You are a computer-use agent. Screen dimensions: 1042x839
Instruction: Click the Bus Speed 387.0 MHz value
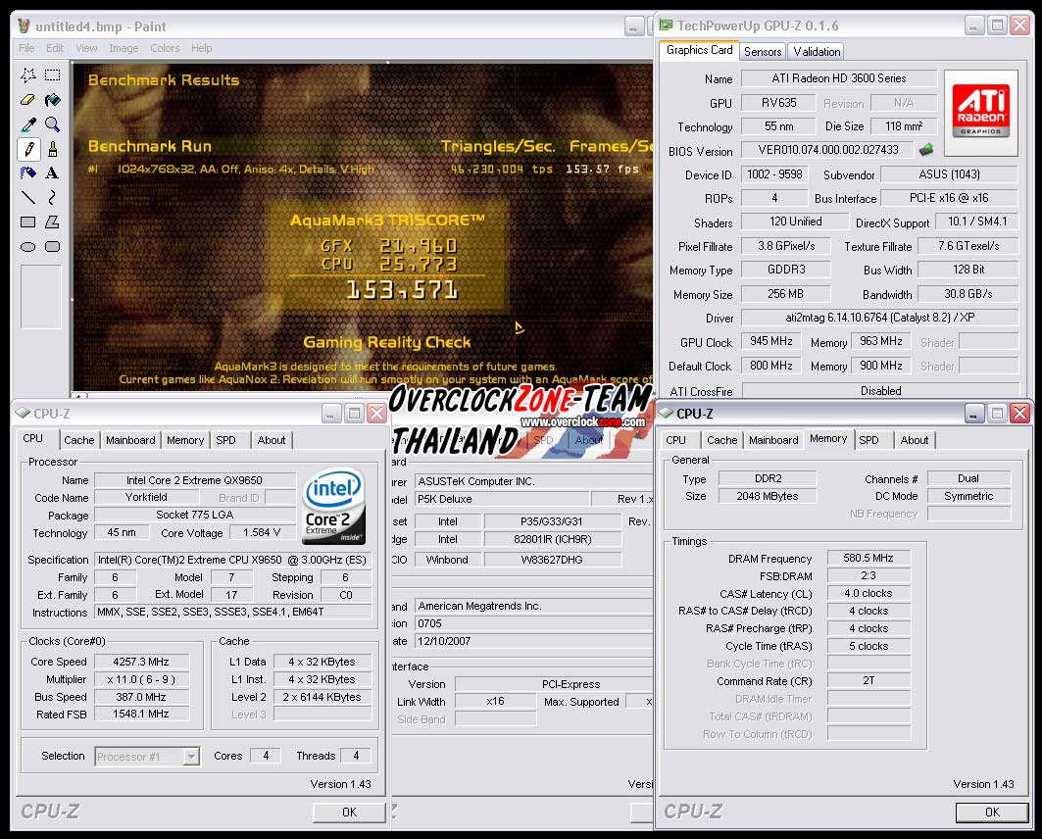(x=141, y=697)
